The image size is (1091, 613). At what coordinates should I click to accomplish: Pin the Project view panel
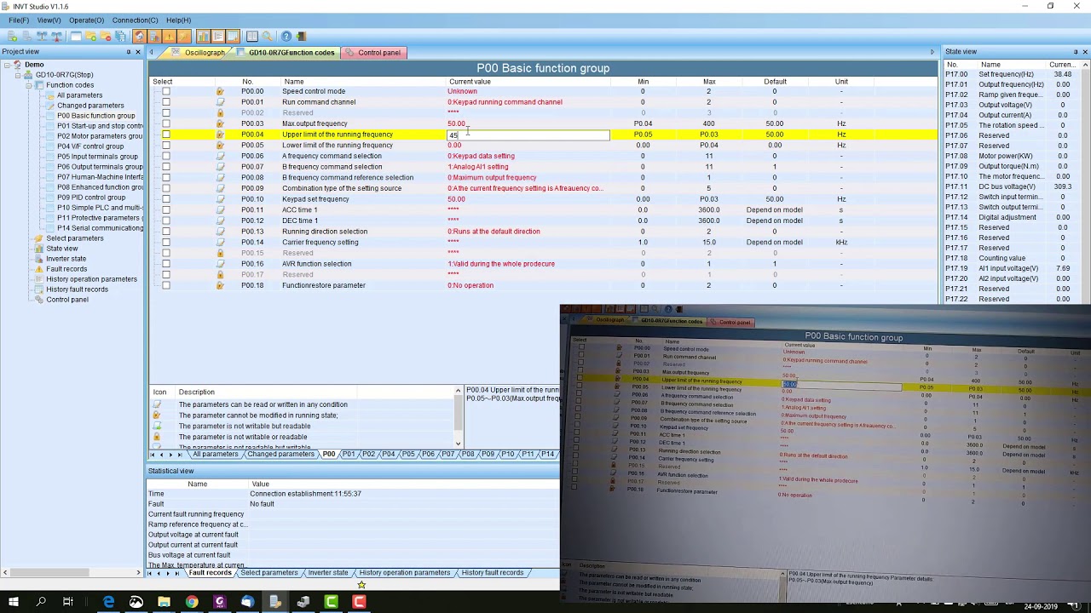click(x=129, y=52)
